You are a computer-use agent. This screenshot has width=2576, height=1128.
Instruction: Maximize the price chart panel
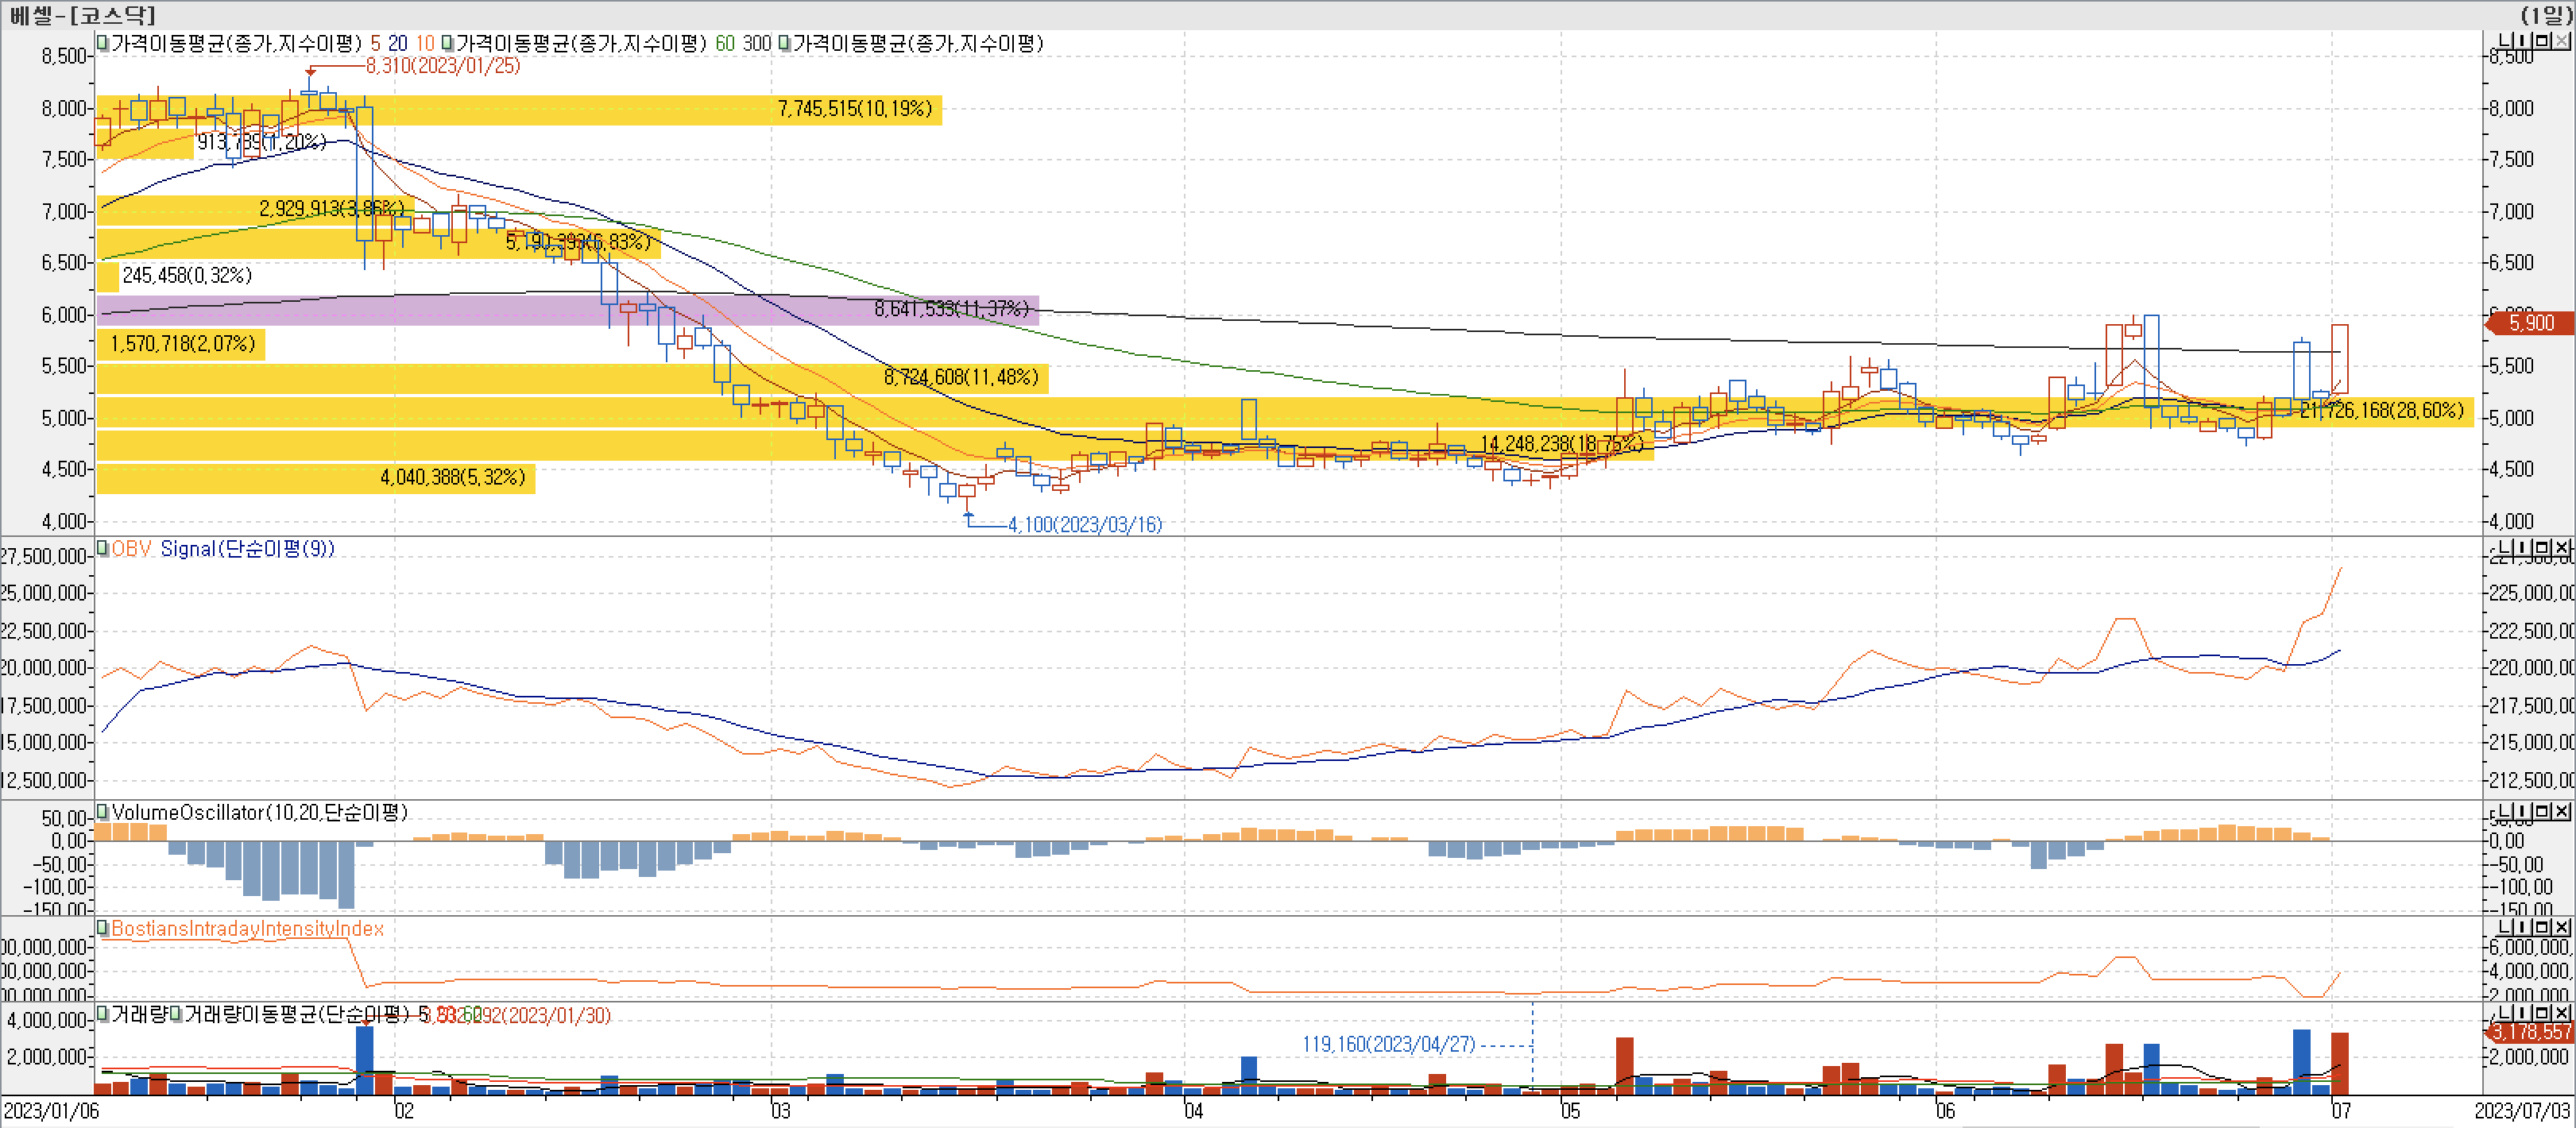click(2543, 41)
